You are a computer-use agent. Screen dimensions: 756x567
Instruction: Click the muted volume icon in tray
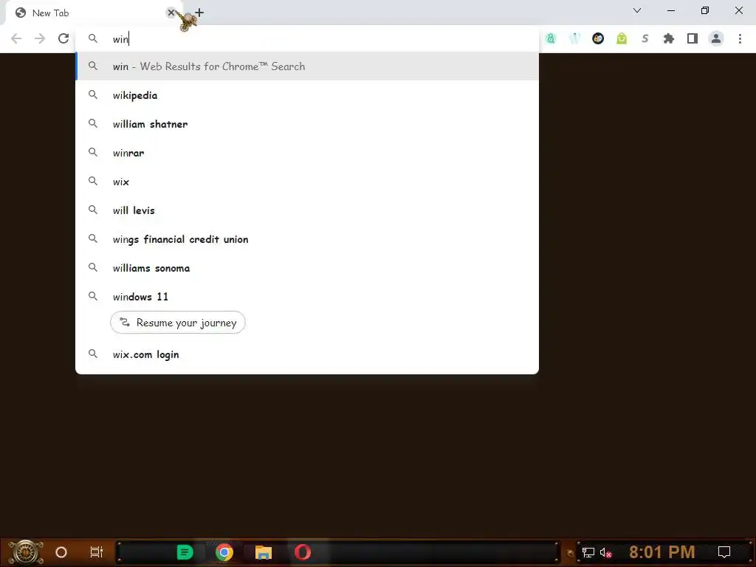pyautogui.click(x=606, y=552)
